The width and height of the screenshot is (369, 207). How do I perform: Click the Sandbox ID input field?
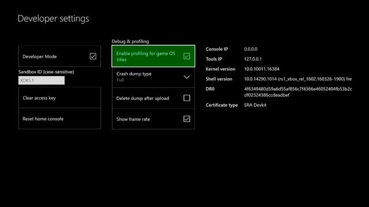pos(42,80)
